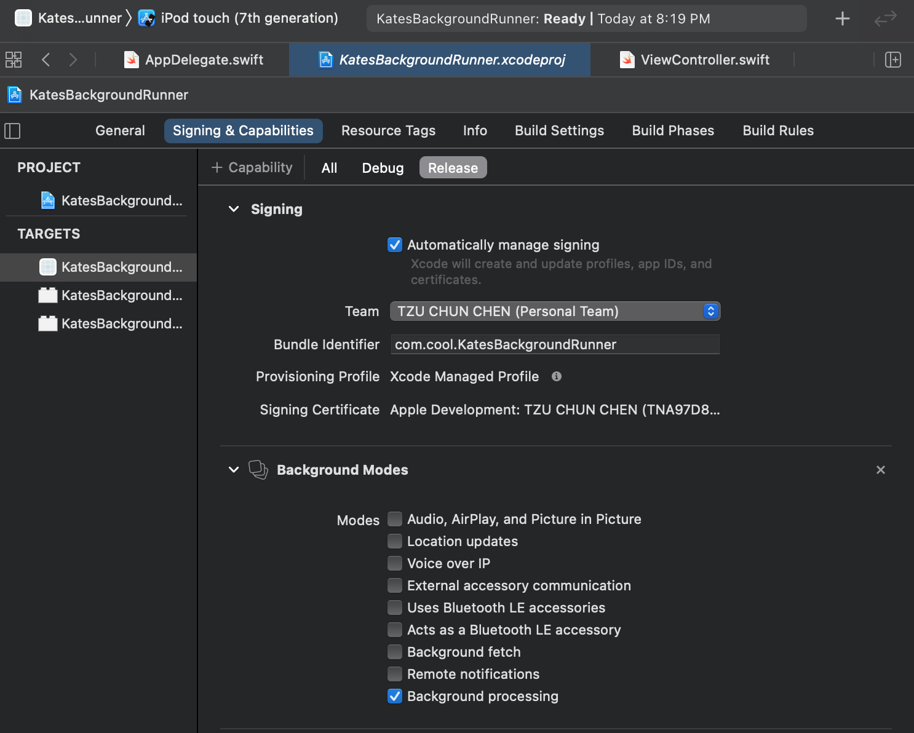Screen dimensions: 914x733
Task: Click the AppDelegate.swift file icon
Action: tap(132, 60)
